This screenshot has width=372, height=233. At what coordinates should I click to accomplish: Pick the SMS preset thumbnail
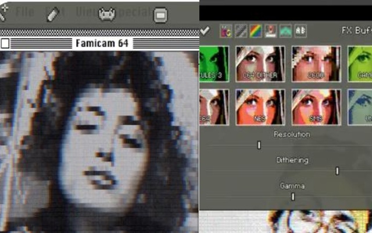316,106
